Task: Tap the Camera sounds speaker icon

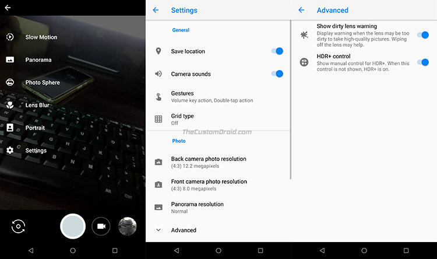Action: click(x=158, y=73)
